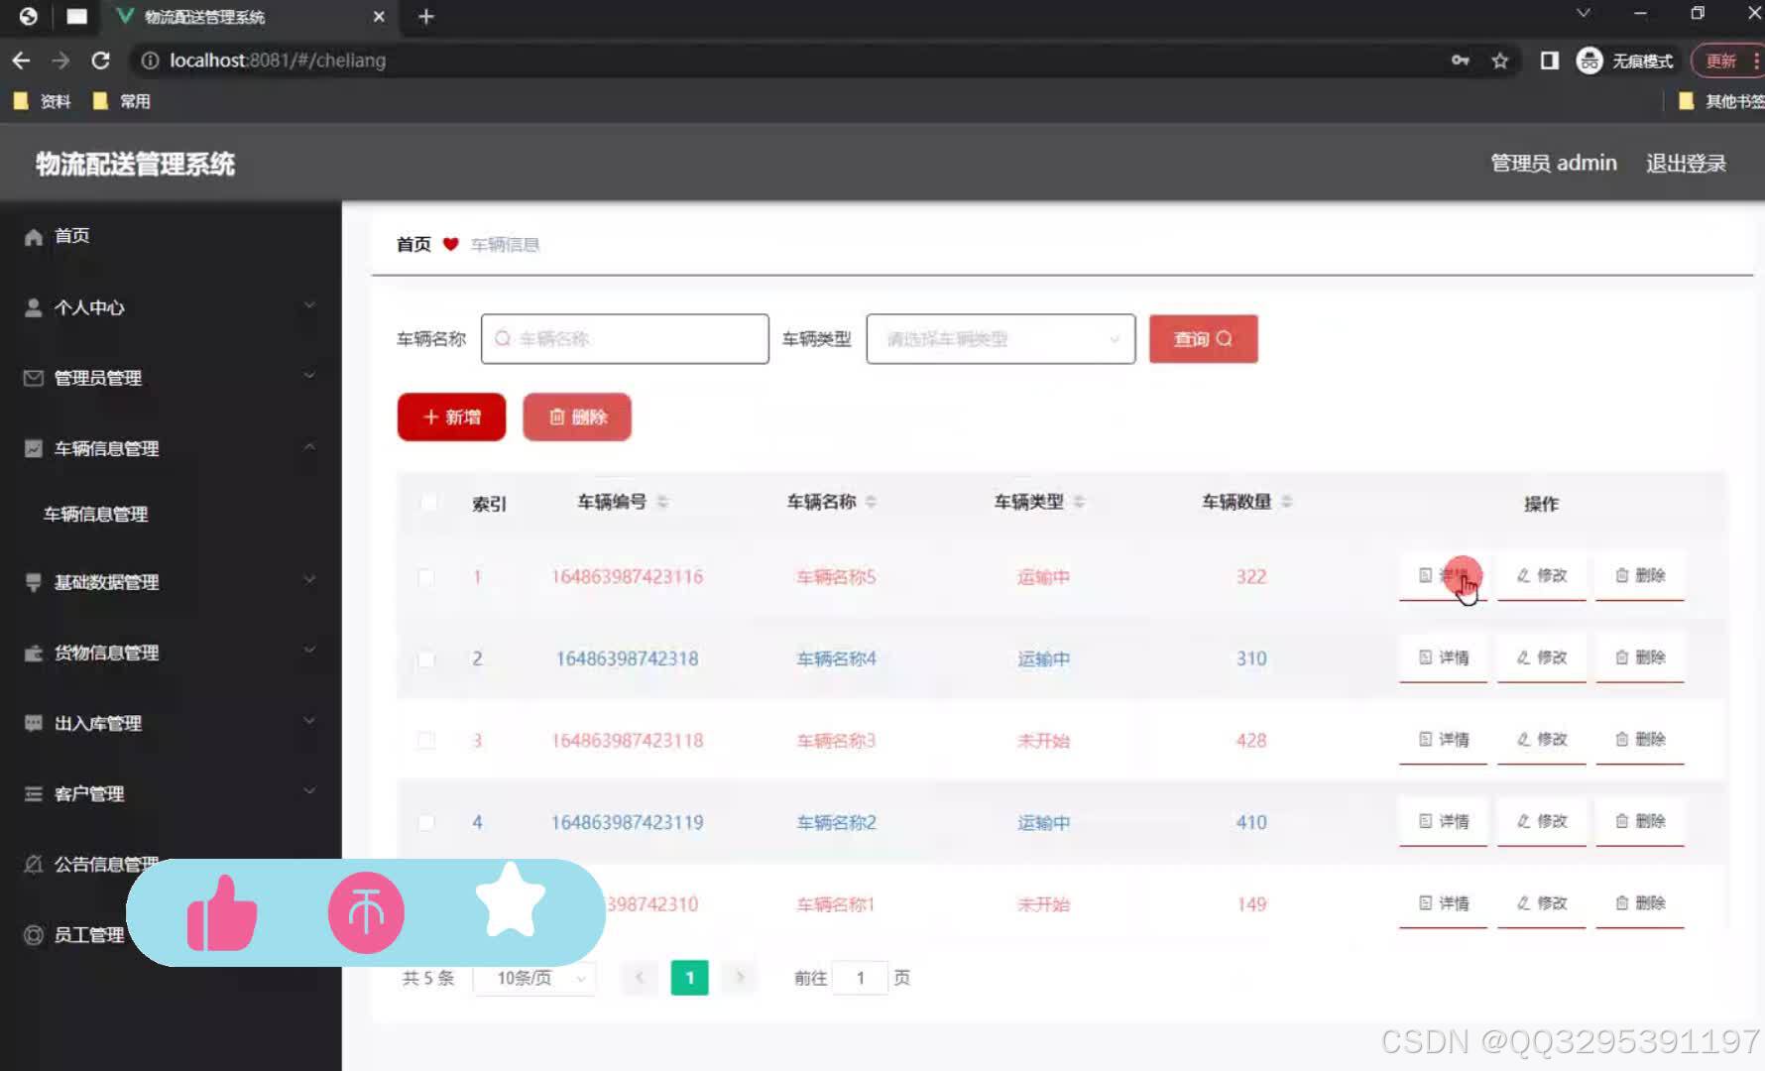Expand the 管理员管理 menu chevron
The width and height of the screenshot is (1765, 1071).
click(x=309, y=376)
